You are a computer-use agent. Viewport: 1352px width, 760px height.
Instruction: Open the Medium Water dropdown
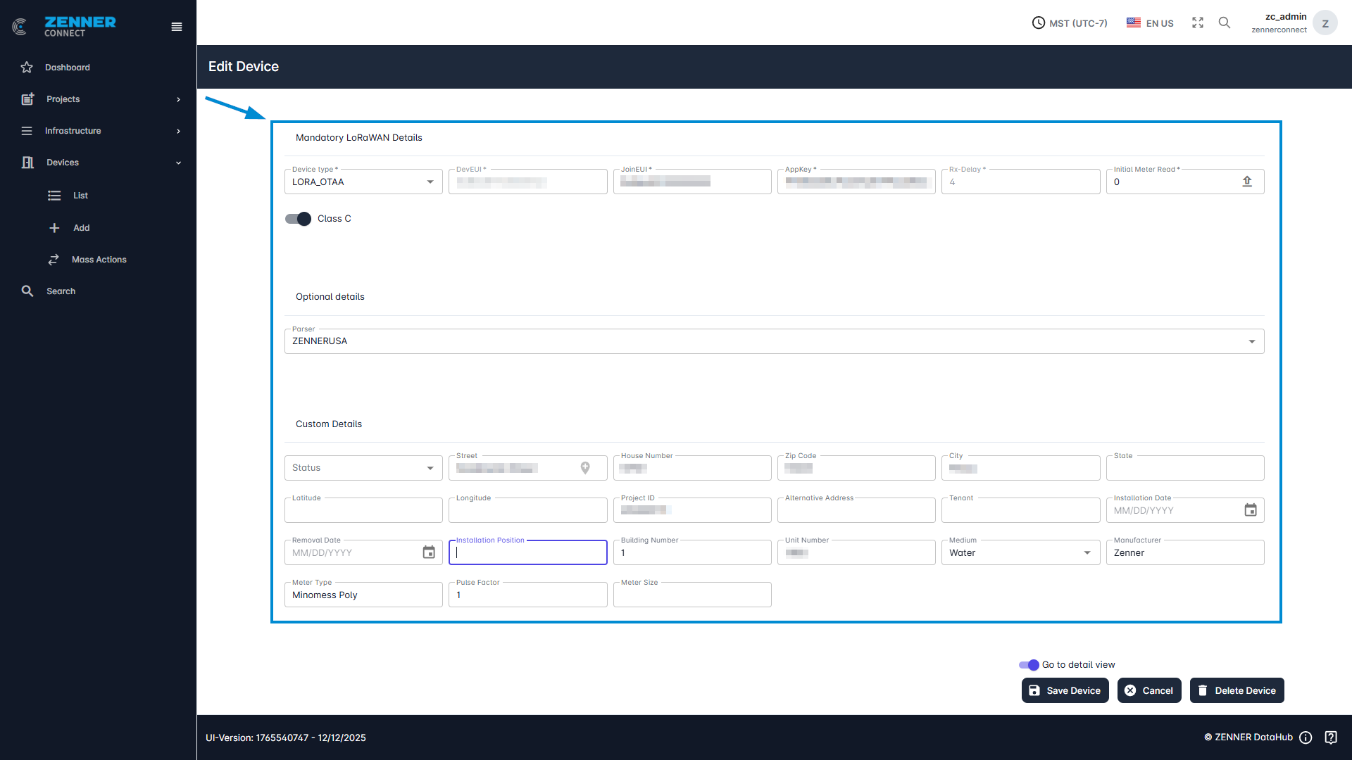tap(1020, 553)
